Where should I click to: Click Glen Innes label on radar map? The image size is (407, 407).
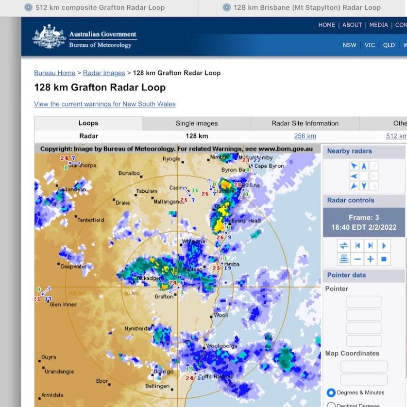pos(63,305)
